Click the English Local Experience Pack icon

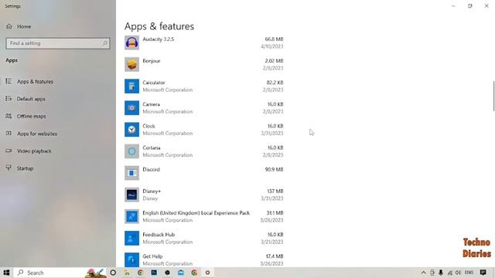(131, 216)
